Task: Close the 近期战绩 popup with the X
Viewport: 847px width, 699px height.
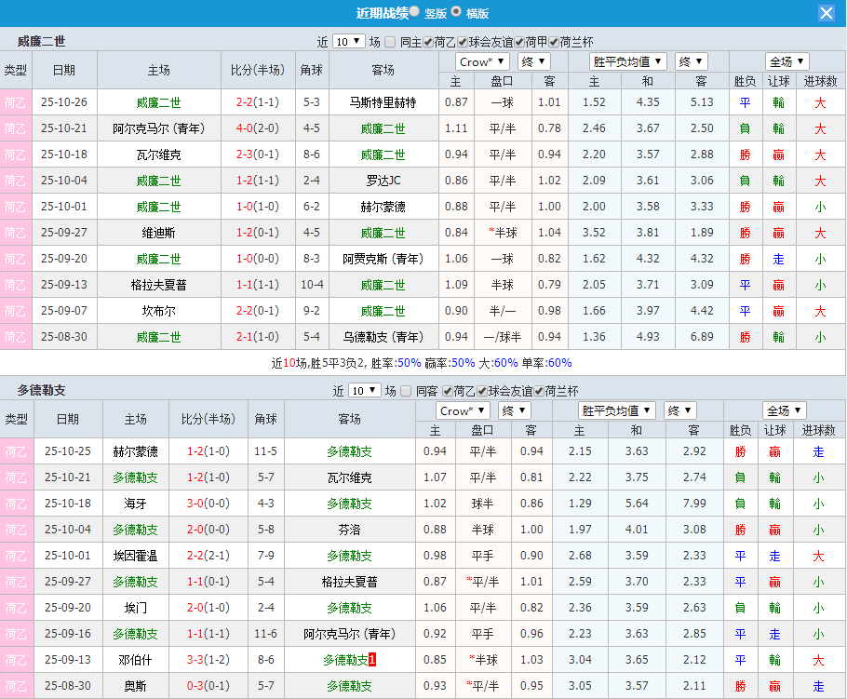Action: pos(827,11)
